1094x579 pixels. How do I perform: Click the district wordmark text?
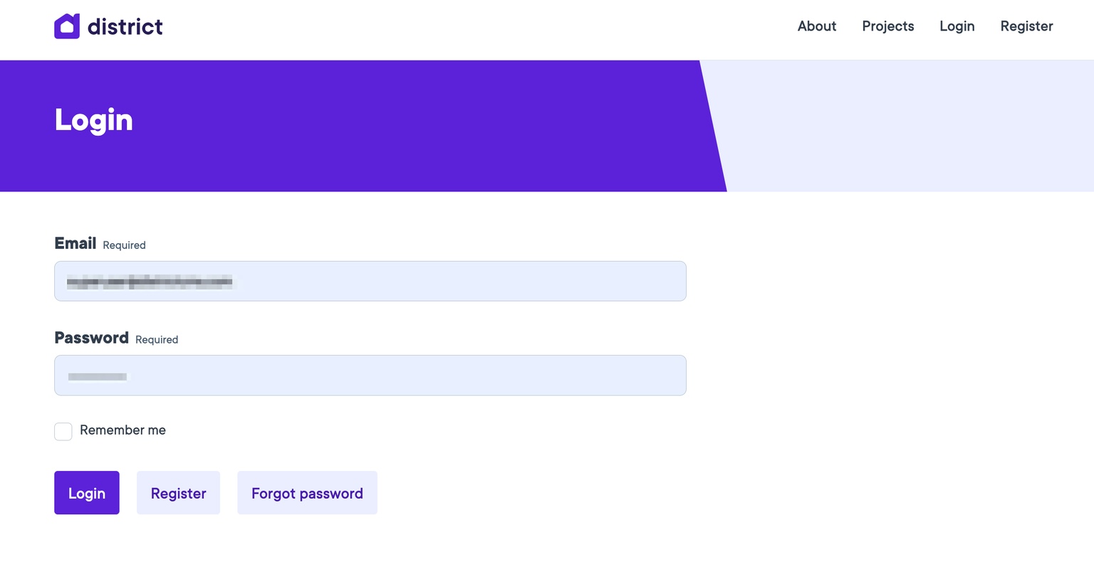point(125,27)
